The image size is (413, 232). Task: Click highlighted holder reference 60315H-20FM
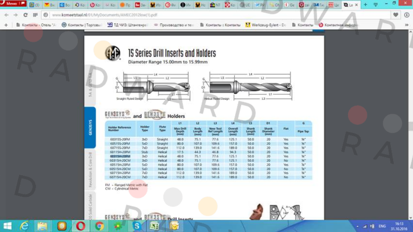pyautogui.click(x=120, y=156)
